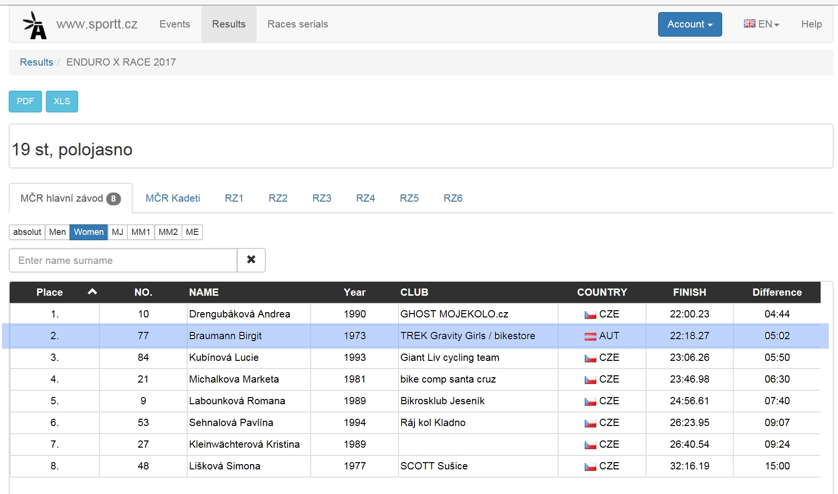Click club Ráj kol Kladno

pos(433,423)
